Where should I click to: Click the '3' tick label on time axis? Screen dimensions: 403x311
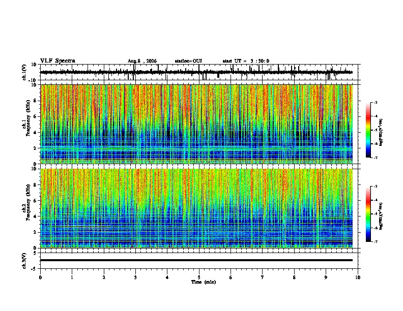(x=135, y=277)
